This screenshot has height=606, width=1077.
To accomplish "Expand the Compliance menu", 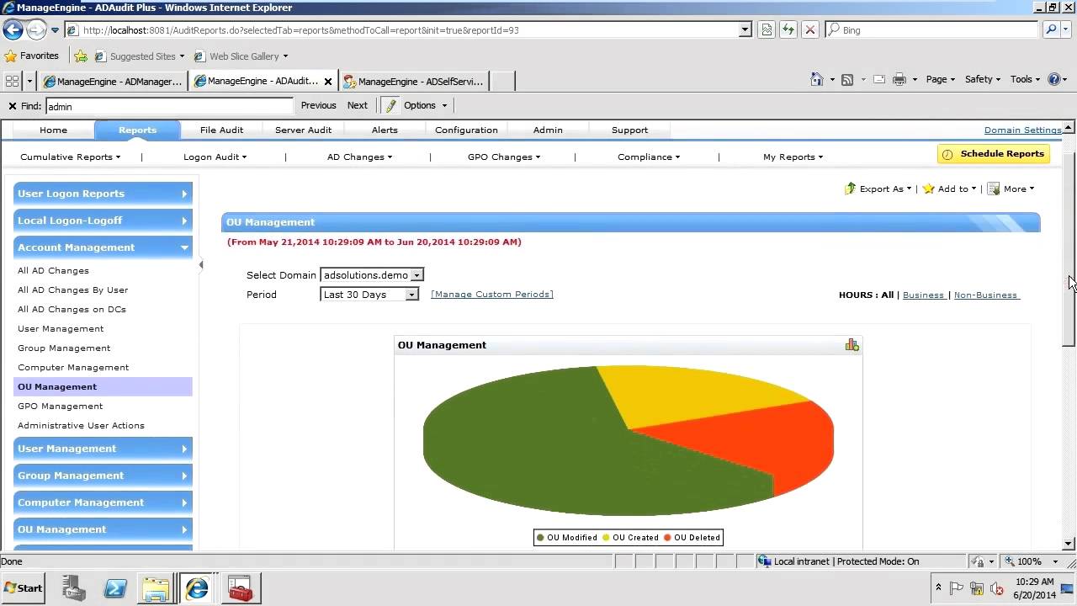I will 649,157.
